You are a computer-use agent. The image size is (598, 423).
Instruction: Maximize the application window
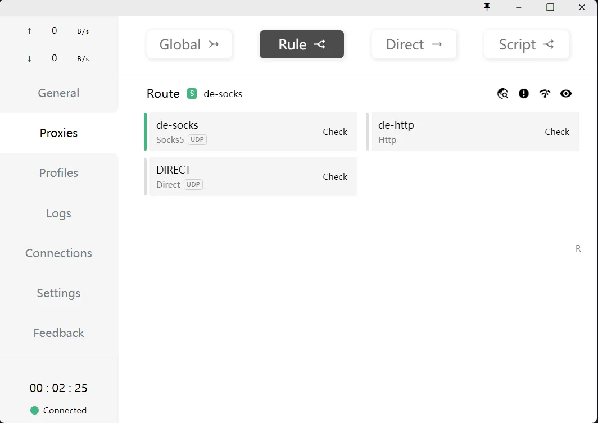[x=550, y=7]
